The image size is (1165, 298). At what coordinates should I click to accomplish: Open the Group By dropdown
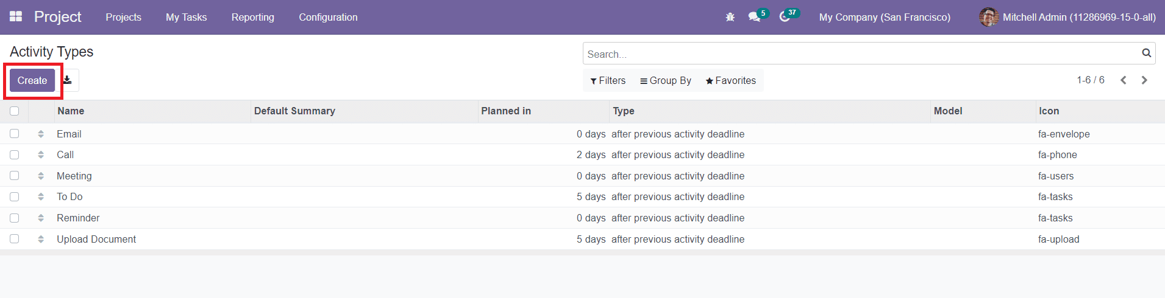[666, 80]
